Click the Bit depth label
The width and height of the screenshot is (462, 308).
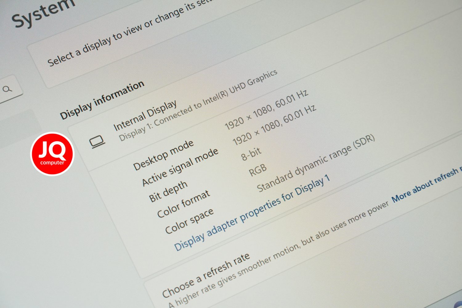tap(168, 191)
